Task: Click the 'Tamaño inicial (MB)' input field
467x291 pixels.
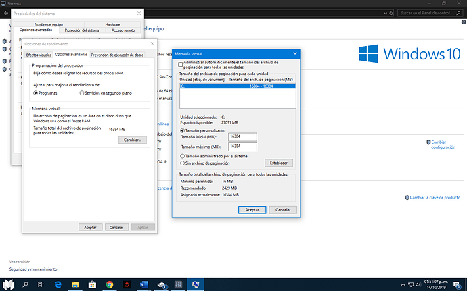Action: (243, 138)
